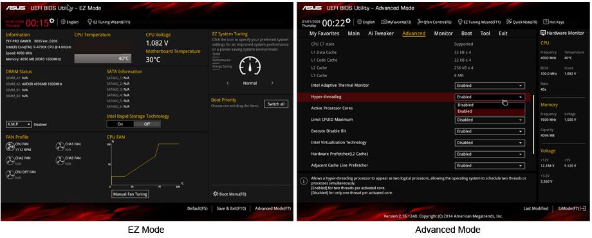The height and width of the screenshot is (238, 592).
Task: Turn Intel Rapid Storage Technology Off
Action: point(147,124)
